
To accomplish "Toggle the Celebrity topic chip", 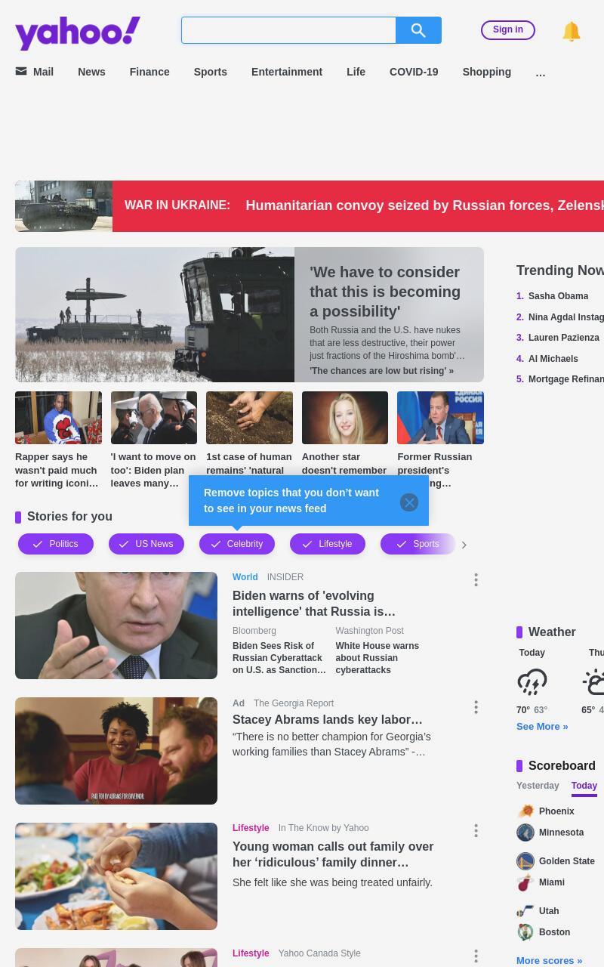I will (237, 544).
